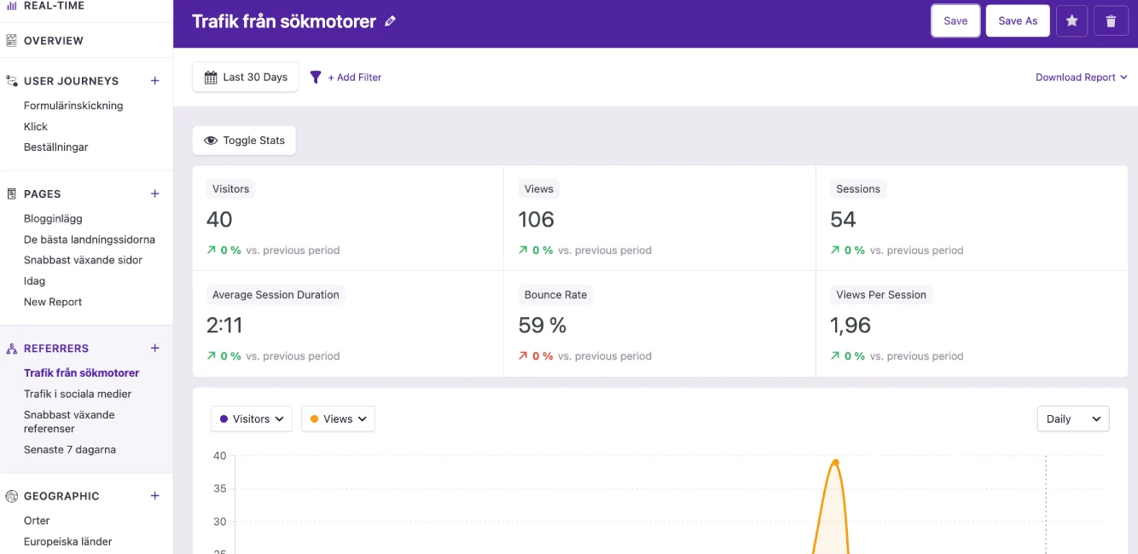This screenshot has height=554, width=1138.
Task: Click the funnel filter icon
Action: [x=316, y=78]
